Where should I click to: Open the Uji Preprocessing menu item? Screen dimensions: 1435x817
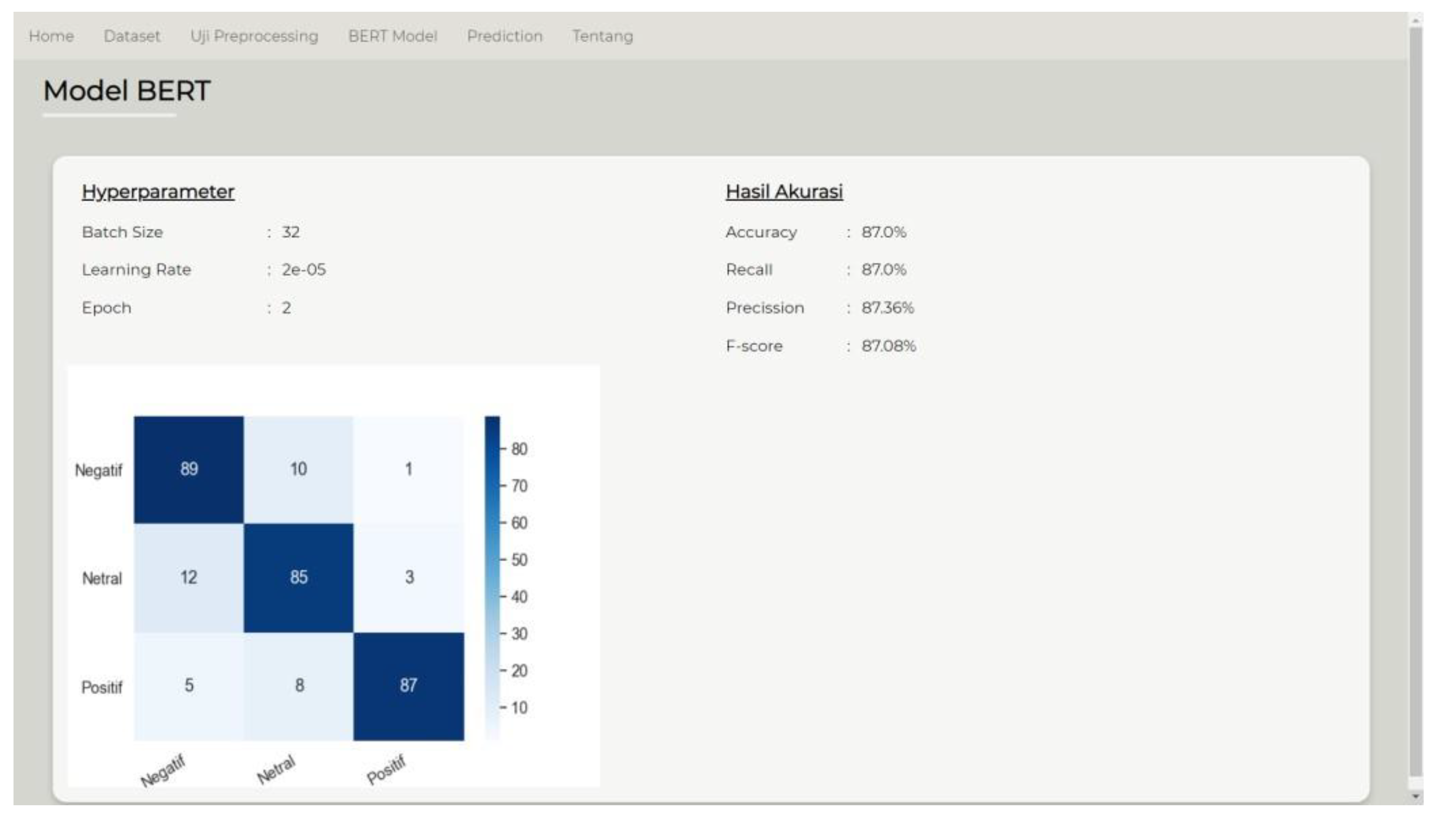click(254, 37)
